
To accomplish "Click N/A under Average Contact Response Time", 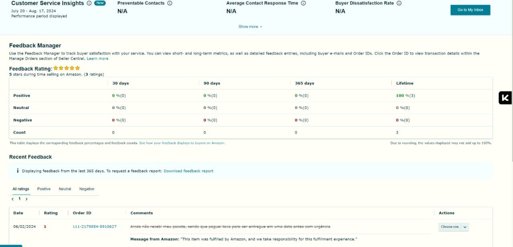I will [231, 11].
